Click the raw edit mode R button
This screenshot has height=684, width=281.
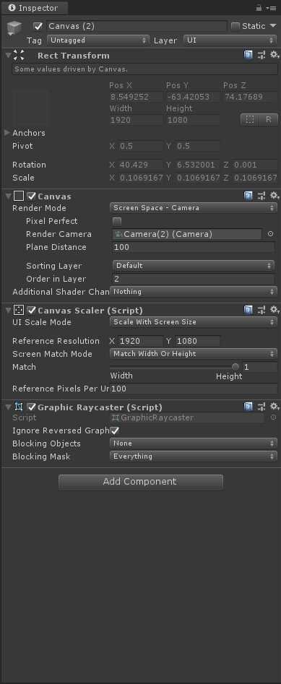[269, 119]
